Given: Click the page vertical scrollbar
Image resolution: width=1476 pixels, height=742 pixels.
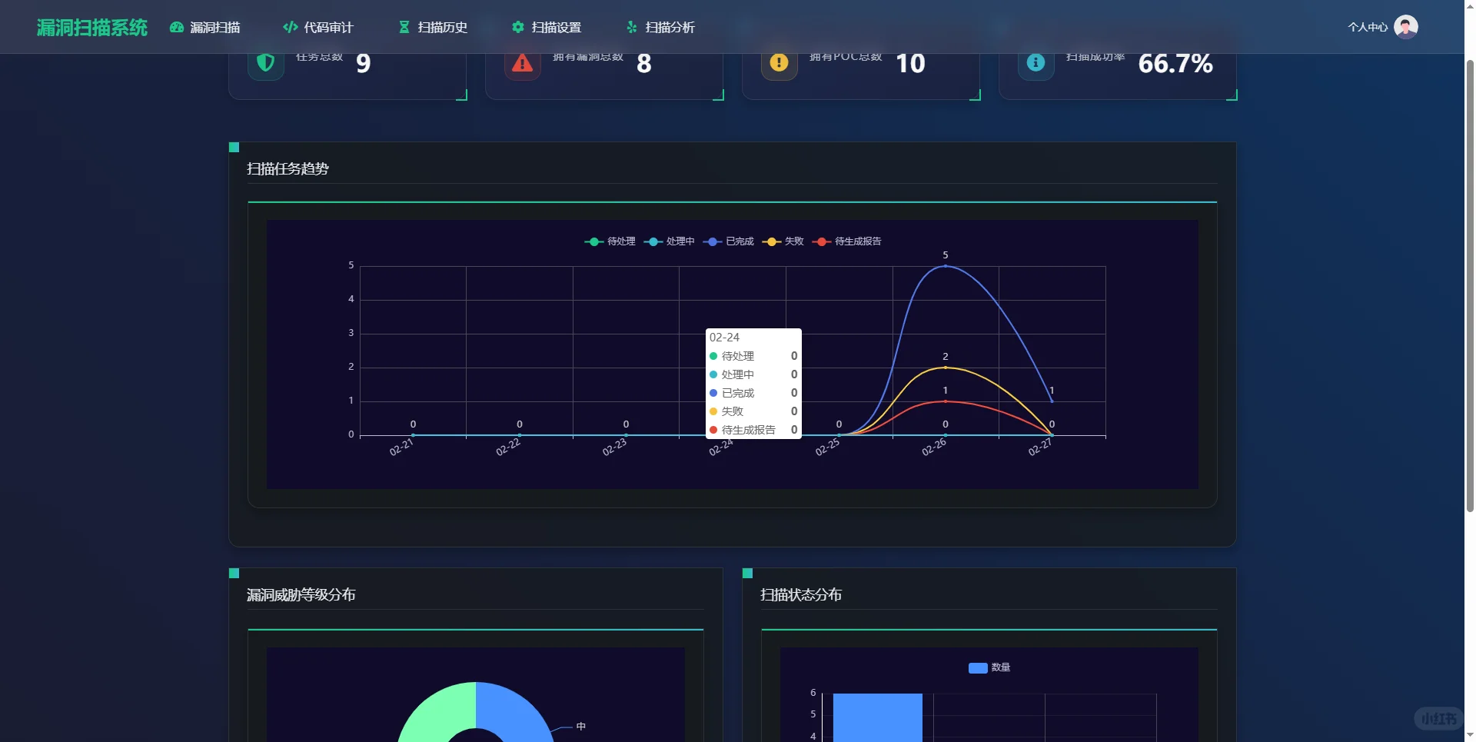Looking at the screenshot, I should click(x=1470, y=284).
